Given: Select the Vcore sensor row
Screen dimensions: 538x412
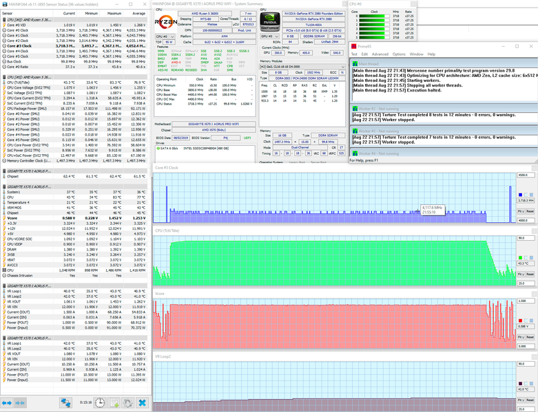Looking at the screenshot, I should 74,218.
